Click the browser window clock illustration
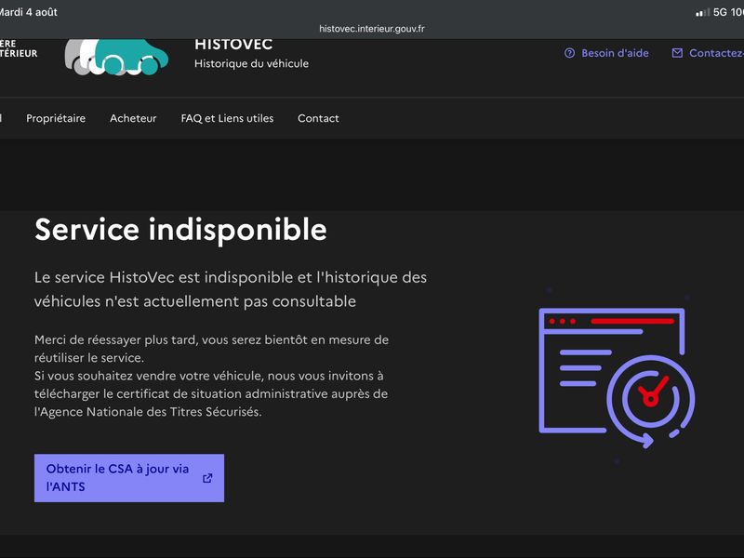The image size is (744, 558). [617, 379]
